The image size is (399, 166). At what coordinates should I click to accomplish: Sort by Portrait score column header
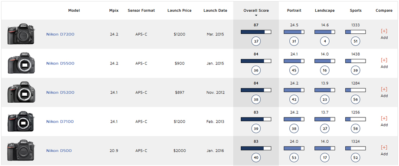pos(294,10)
